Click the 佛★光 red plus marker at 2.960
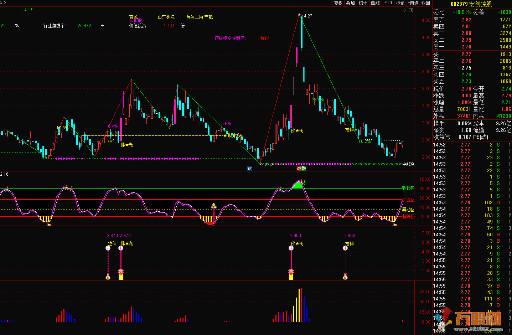 291,248
